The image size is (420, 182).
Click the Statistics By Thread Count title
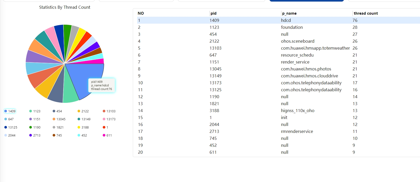point(65,7)
